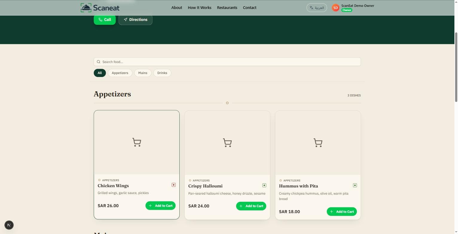This screenshot has height=234, width=458.
Task: Click the Crispy Halloumi dish title
Action: click(205, 186)
